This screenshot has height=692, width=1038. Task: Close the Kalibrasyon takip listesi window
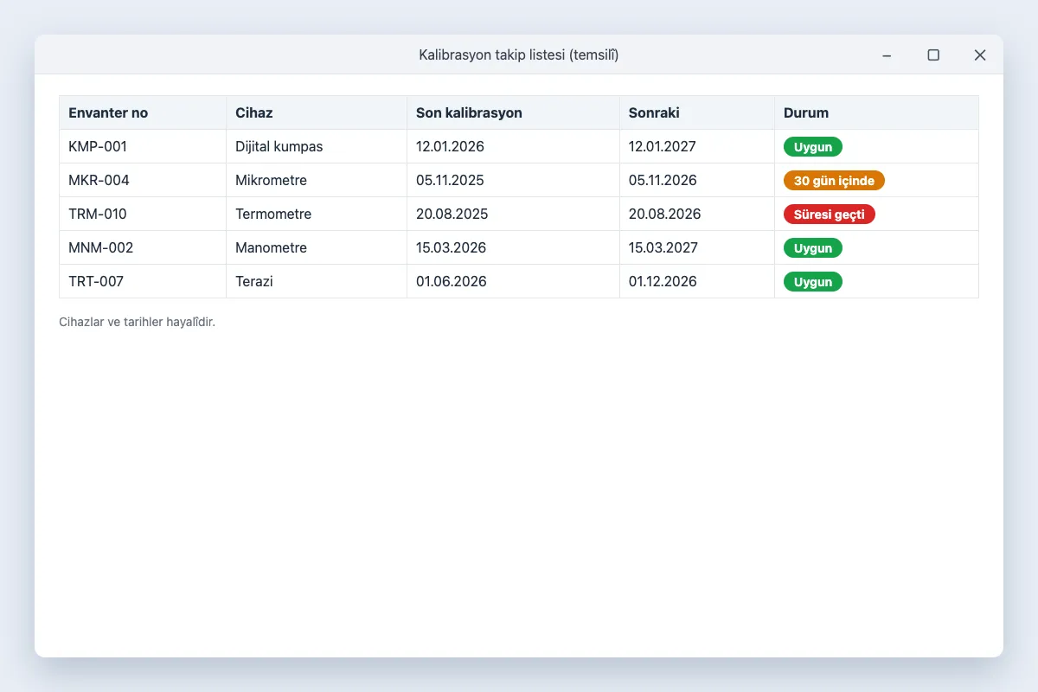pos(980,55)
